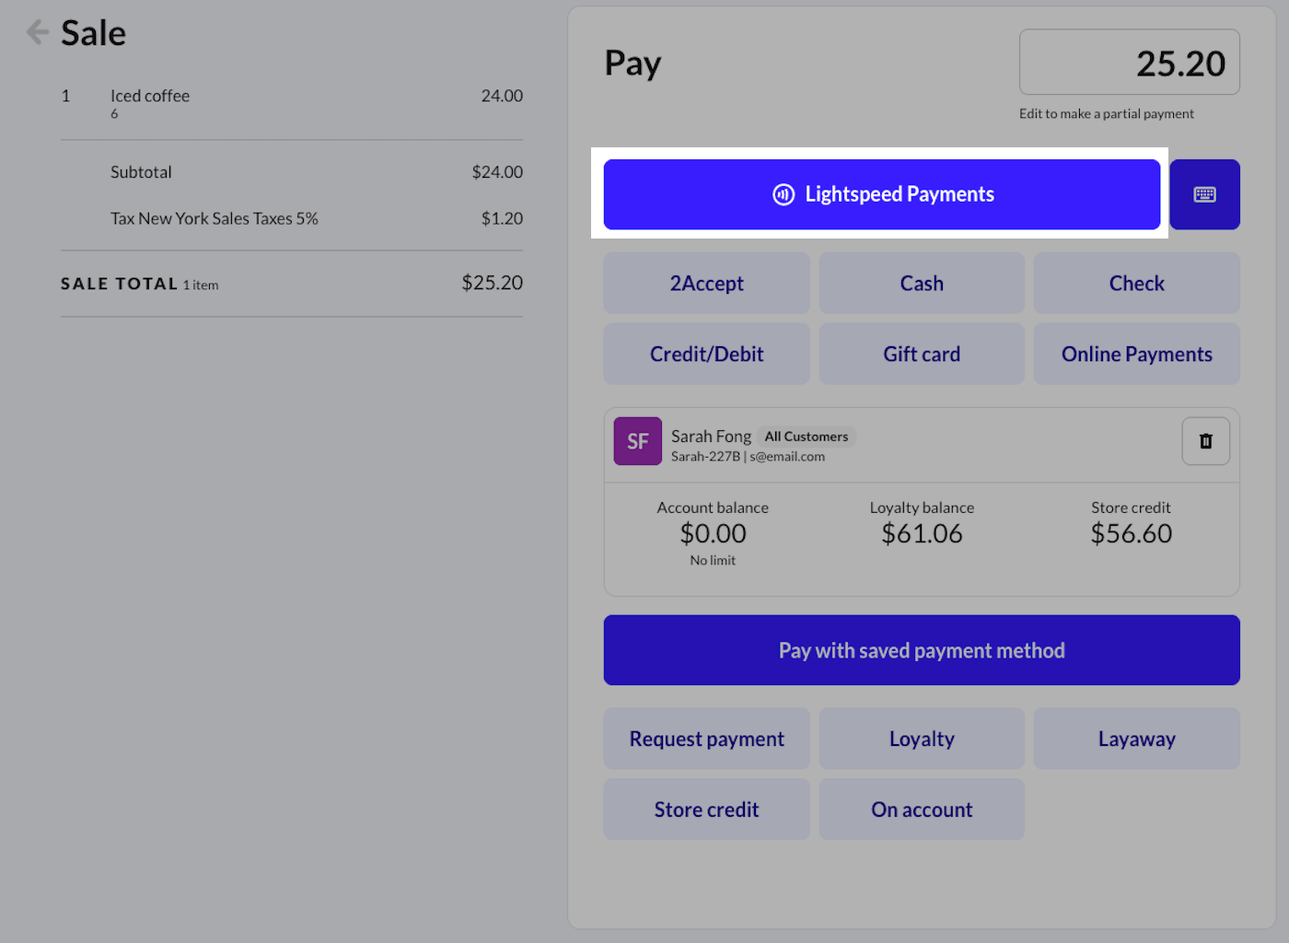The height and width of the screenshot is (943, 1289).
Task: Click Tax New York Sales Taxes 5%
Action: click(215, 218)
